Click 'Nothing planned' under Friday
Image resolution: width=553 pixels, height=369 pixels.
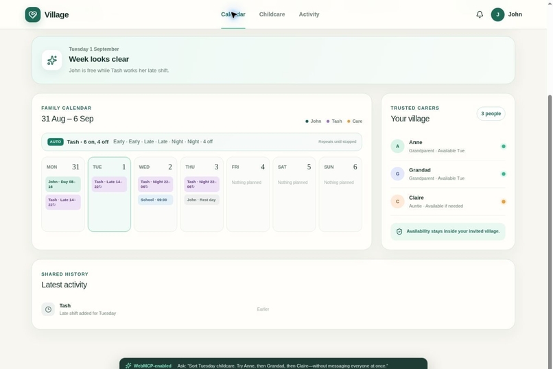246,182
